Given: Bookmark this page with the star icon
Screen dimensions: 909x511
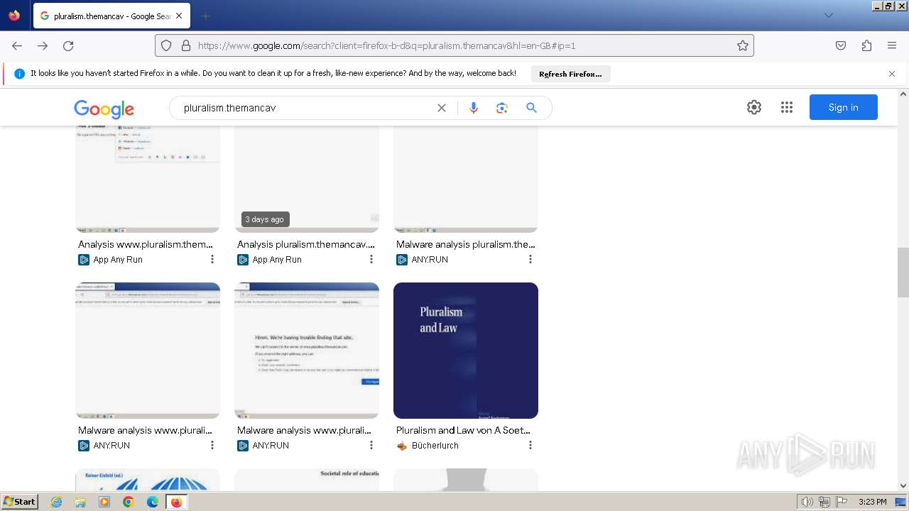Looking at the screenshot, I should click(743, 45).
